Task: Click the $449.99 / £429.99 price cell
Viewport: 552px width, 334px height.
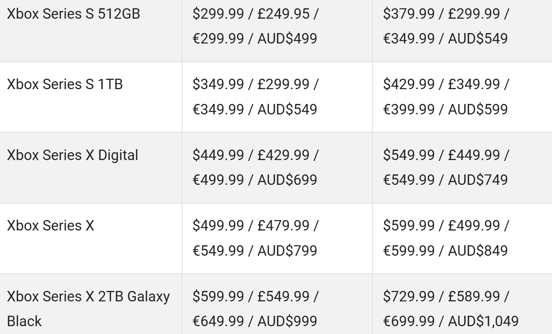Action: [x=255, y=167]
